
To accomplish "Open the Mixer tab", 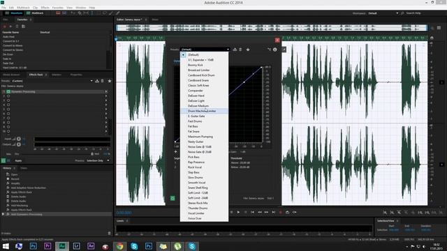I will pyautogui.click(x=155, y=20).
